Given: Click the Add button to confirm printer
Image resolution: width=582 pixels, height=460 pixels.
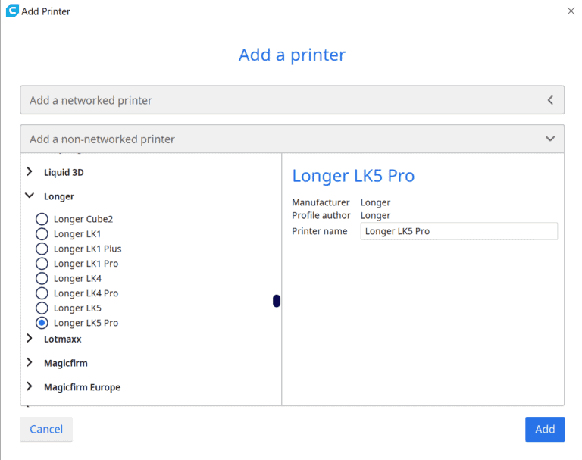Looking at the screenshot, I should click(545, 429).
